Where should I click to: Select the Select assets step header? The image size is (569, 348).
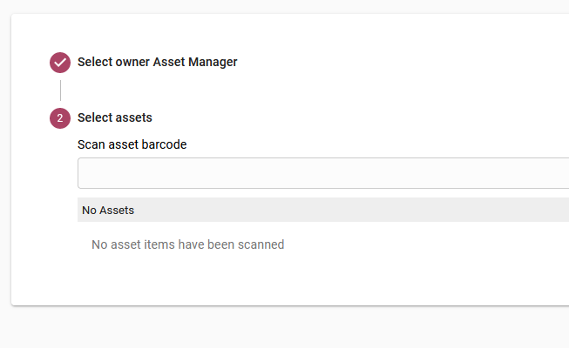click(115, 117)
